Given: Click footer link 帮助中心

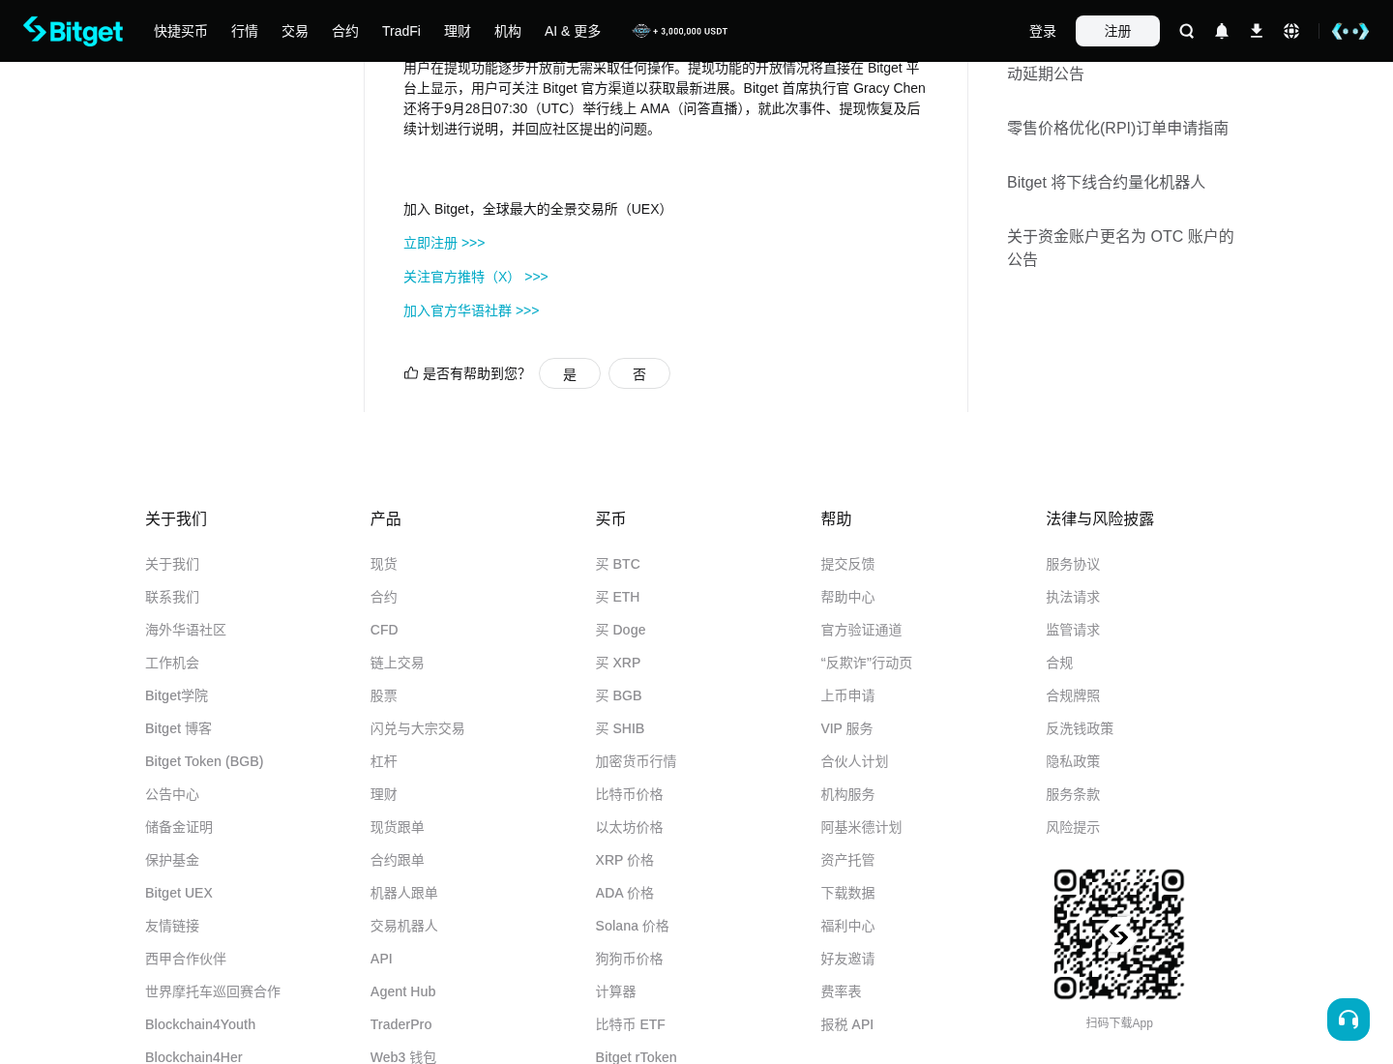Looking at the screenshot, I should click(848, 597).
